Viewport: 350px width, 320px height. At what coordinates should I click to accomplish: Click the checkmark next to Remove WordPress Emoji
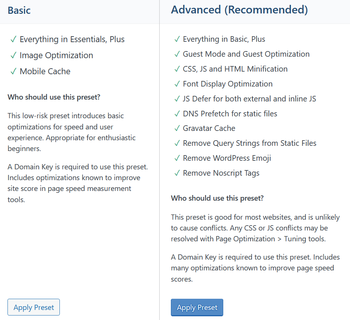click(x=177, y=159)
